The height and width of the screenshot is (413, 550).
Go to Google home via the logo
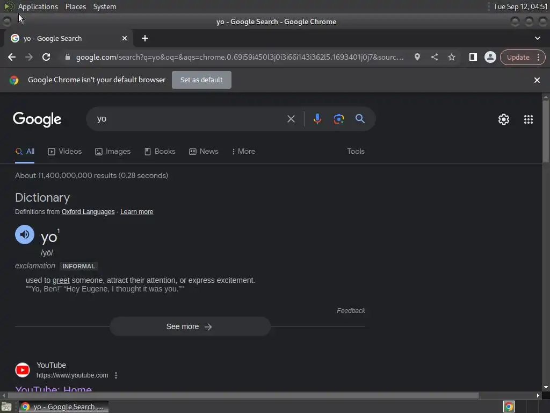pos(37,119)
